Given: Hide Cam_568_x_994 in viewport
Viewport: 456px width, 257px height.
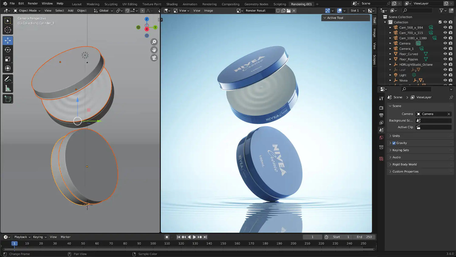Looking at the screenshot, I should pos(445,27).
